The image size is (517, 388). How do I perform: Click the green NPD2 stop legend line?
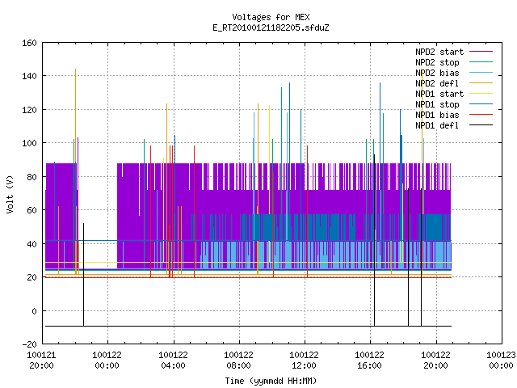pyautogui.click(x=481, y=62)
